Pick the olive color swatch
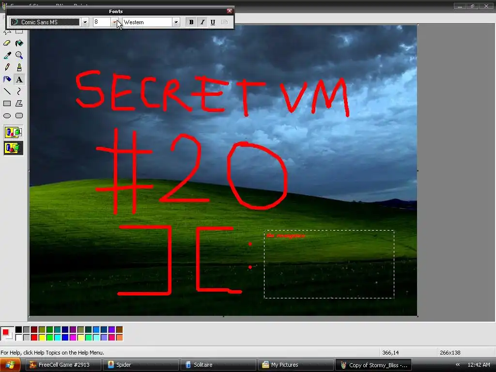 click(42, 329)
